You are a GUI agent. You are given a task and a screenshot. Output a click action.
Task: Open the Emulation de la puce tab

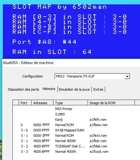[74, 89]
